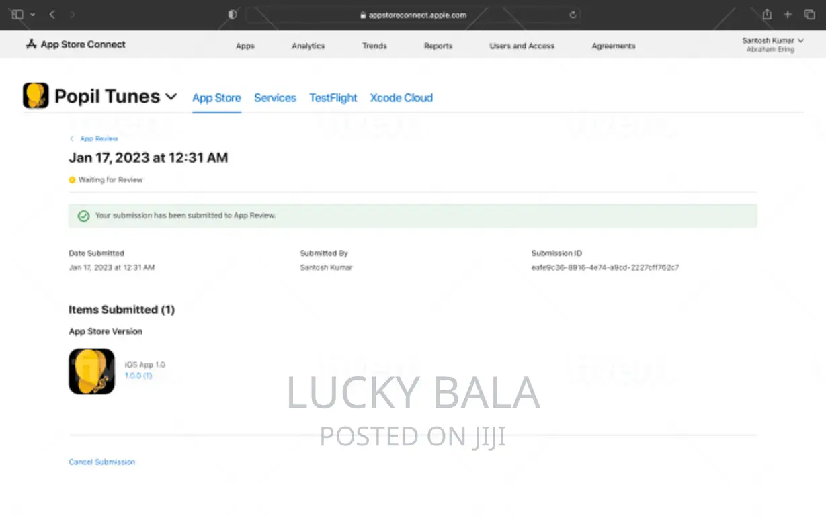
Task: Add a new tab with the plus icon
Action: [x=788, y=14]
